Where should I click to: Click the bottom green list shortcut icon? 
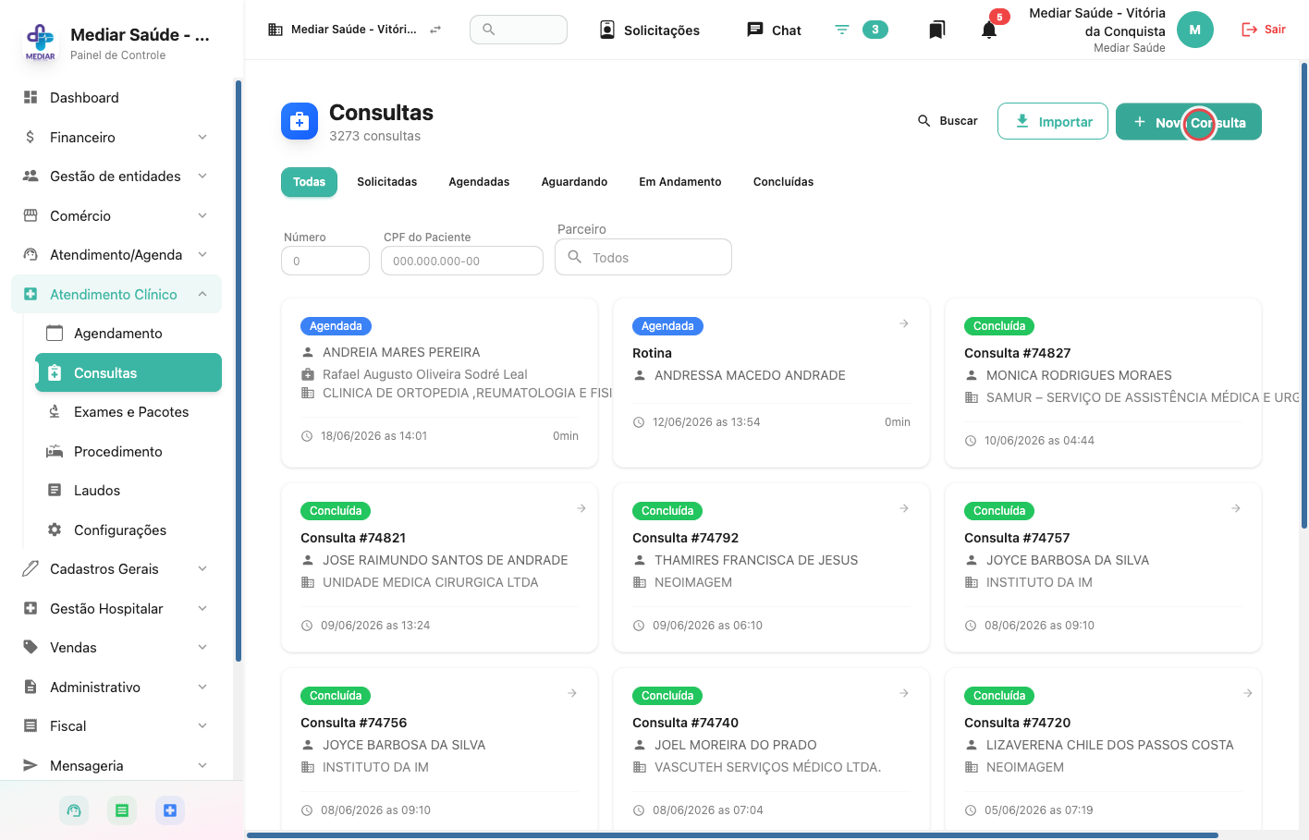tap(122, 810)
